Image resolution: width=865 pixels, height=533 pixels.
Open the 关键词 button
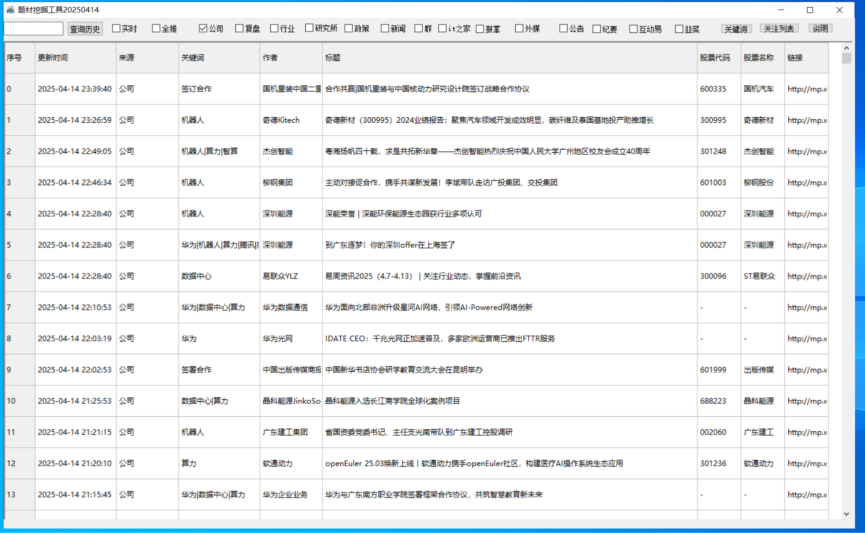737,29
